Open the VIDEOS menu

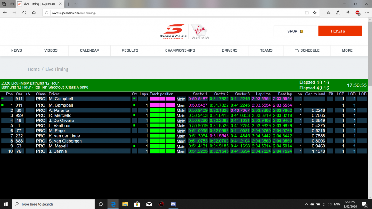pos(51,50)
